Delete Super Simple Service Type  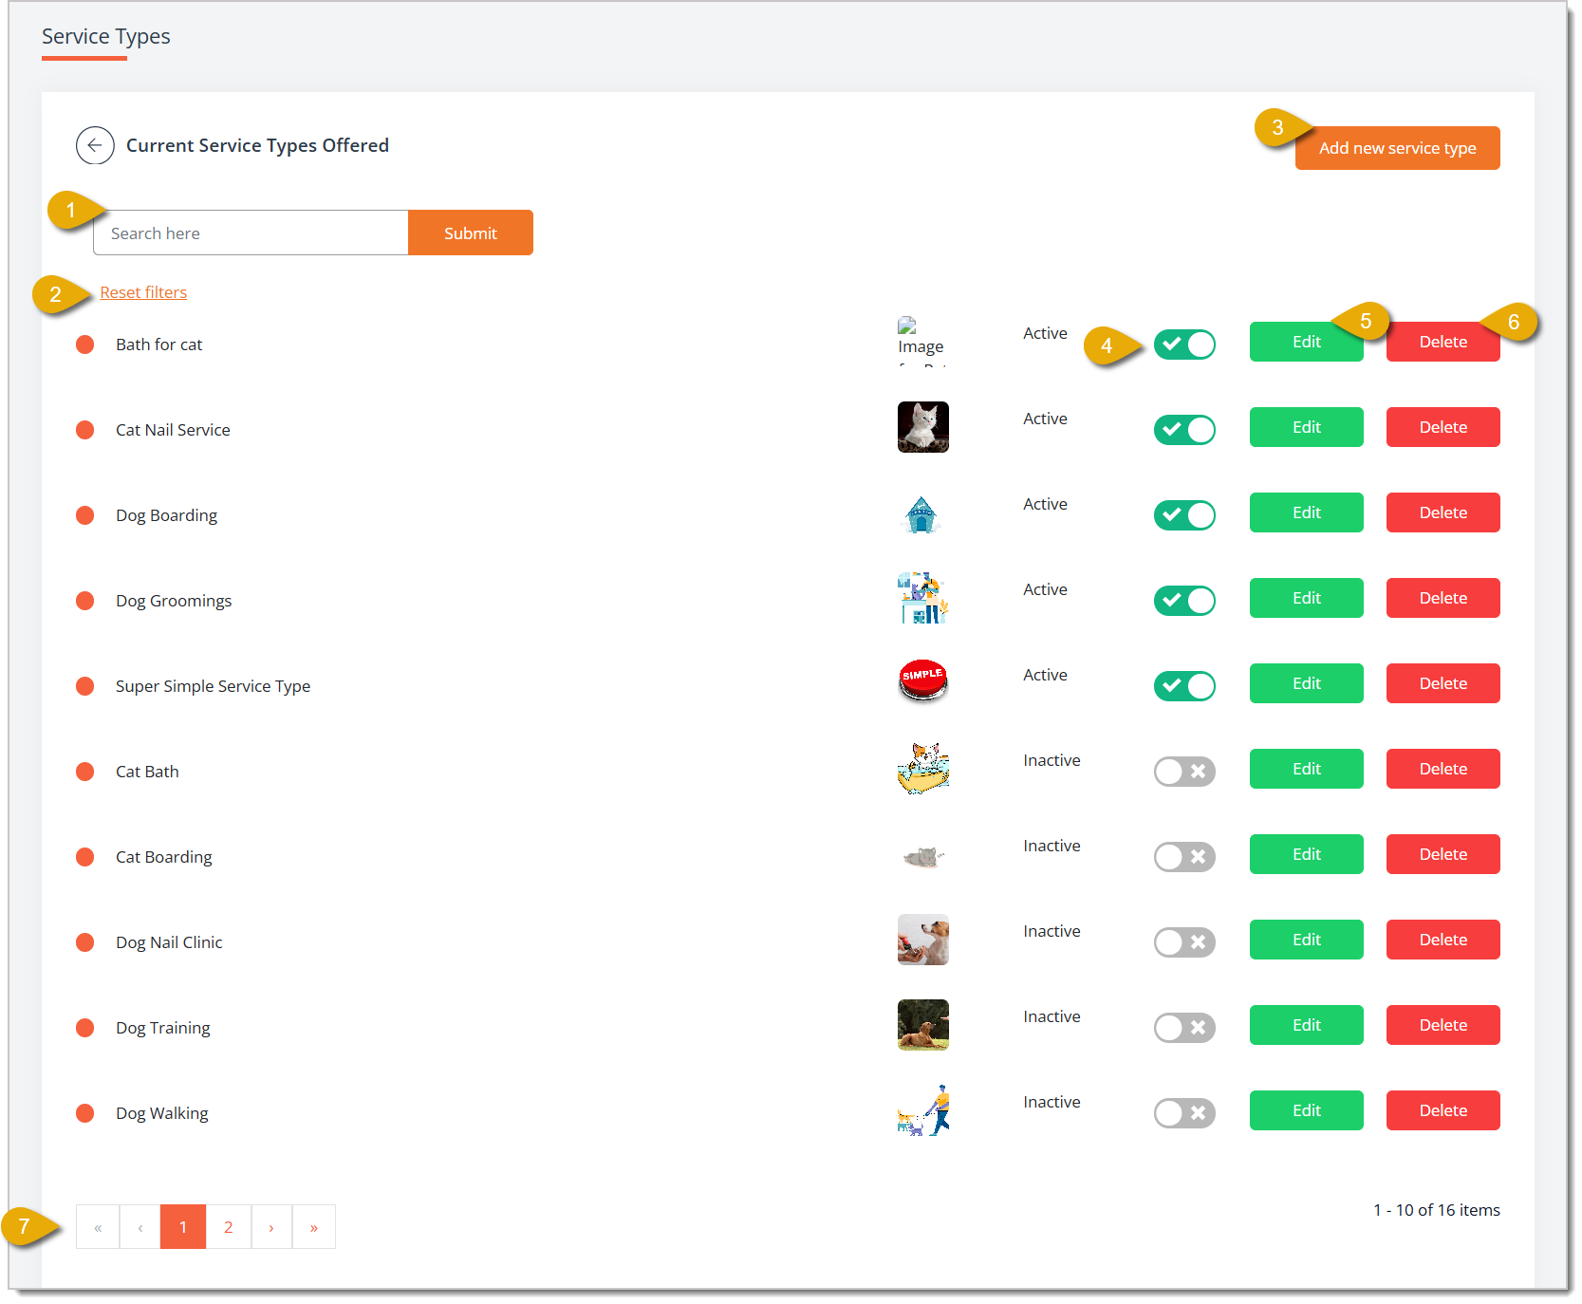click(x=1442, y=683)
